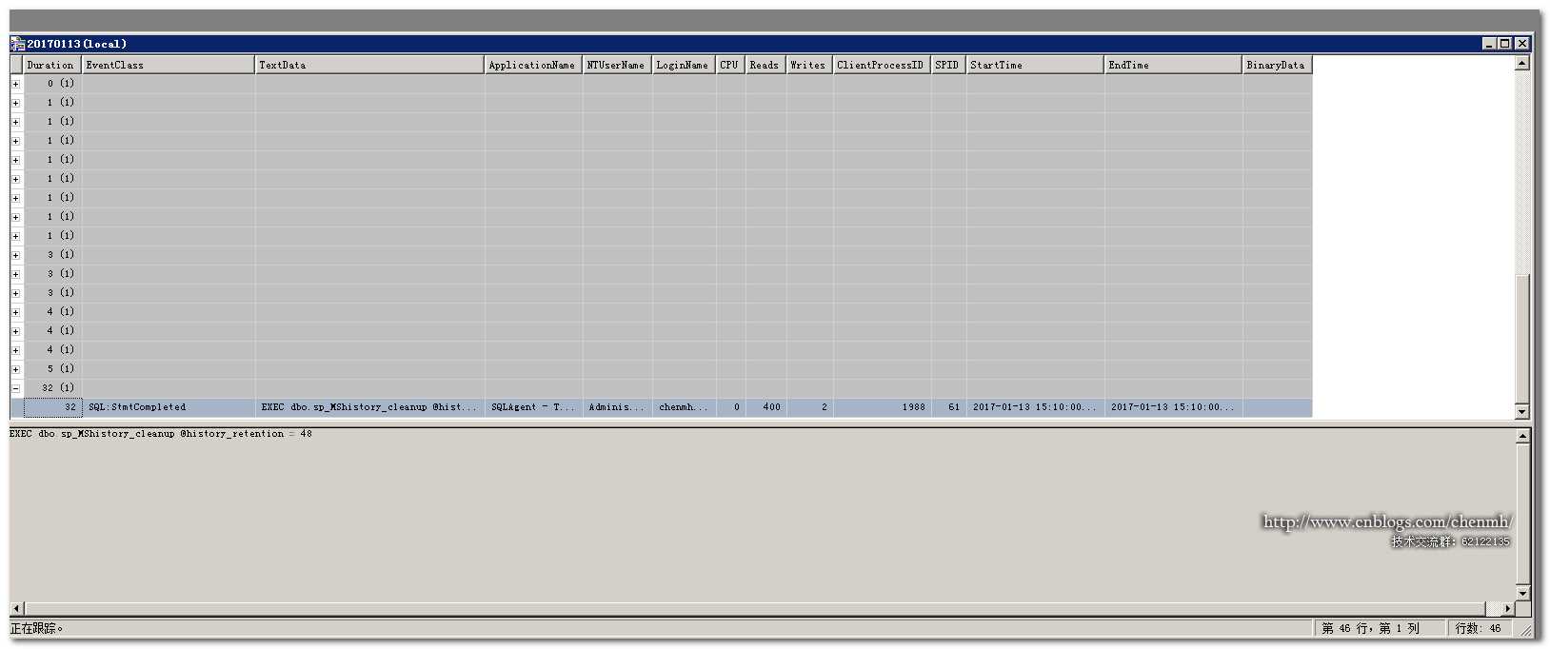Select the chenmh... LoginName cell
This screenshot has height=649, width=1550.
click(x=684, y=407)
